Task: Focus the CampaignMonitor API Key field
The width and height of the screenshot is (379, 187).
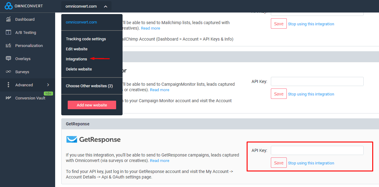Action: 317,81
